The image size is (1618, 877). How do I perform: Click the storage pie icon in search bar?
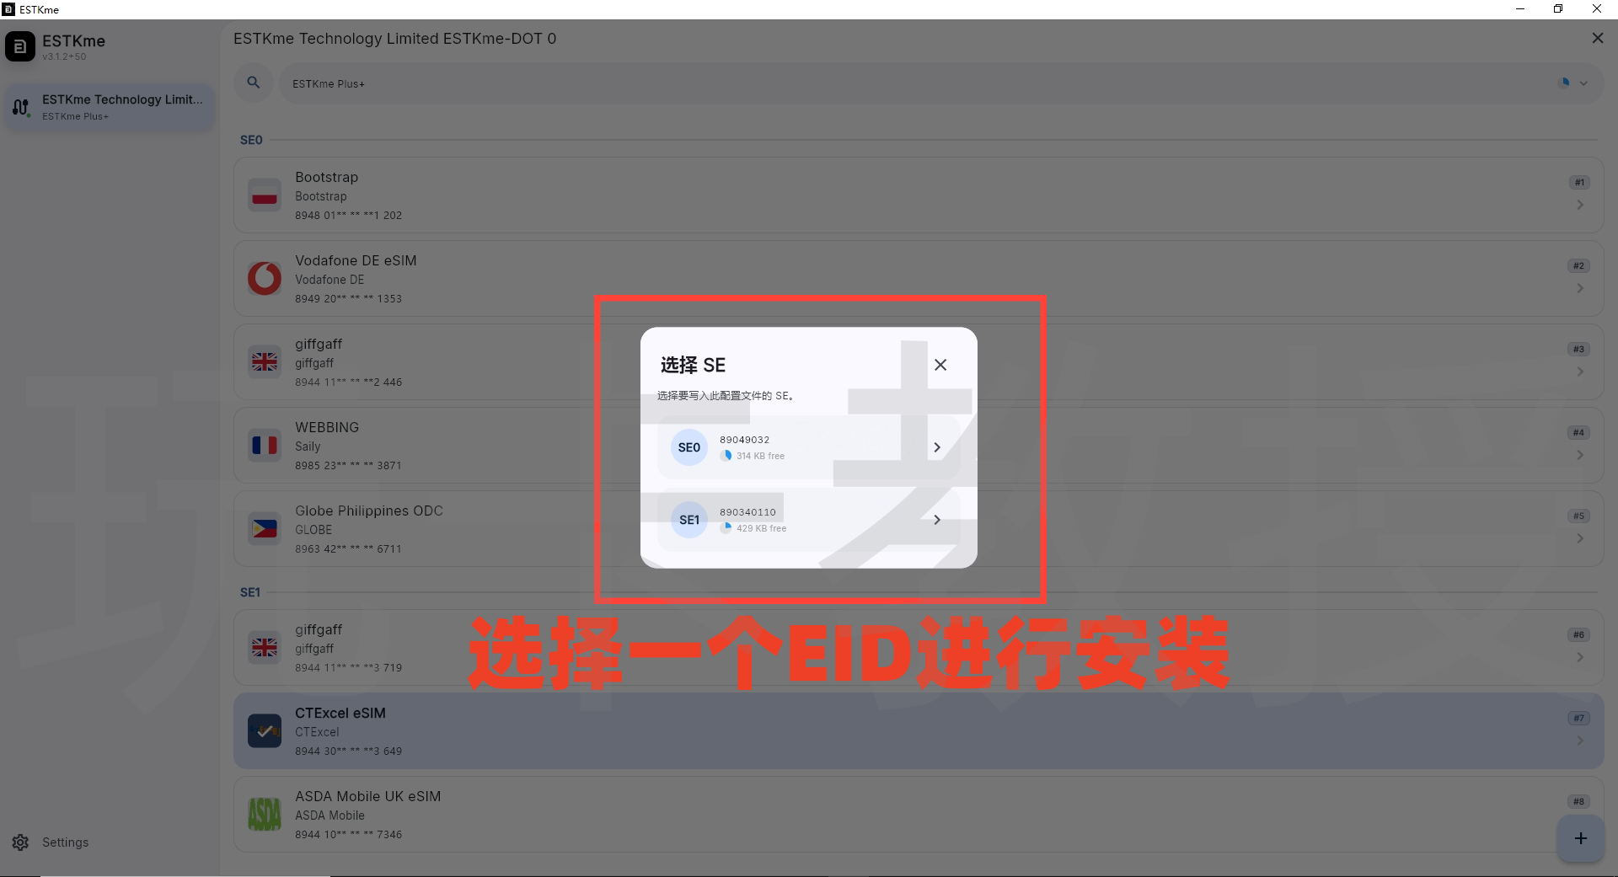[1565, 83]
